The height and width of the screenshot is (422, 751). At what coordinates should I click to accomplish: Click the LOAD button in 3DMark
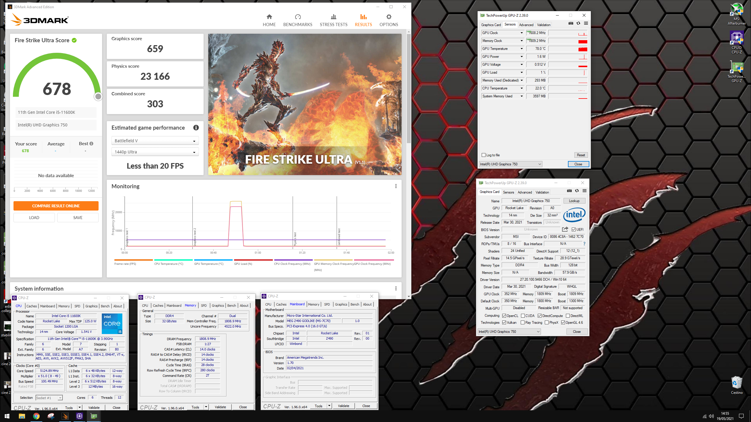(34, 218)
